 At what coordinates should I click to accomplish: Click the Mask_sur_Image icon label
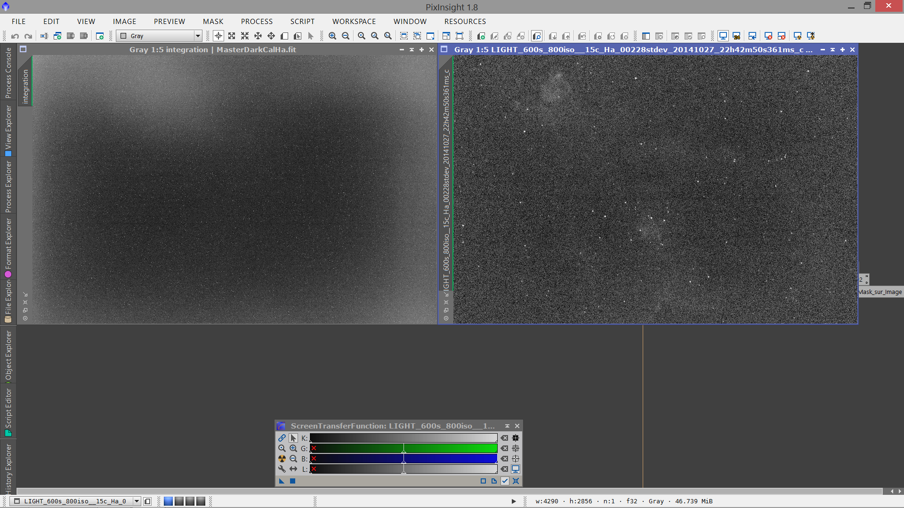[x=880, y=292]
